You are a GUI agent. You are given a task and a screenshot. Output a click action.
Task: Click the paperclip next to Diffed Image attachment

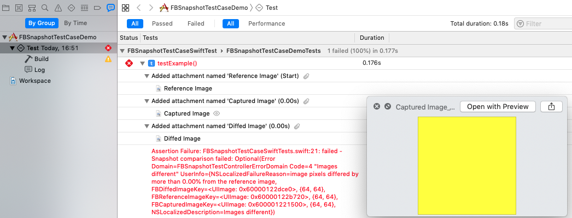297,126
